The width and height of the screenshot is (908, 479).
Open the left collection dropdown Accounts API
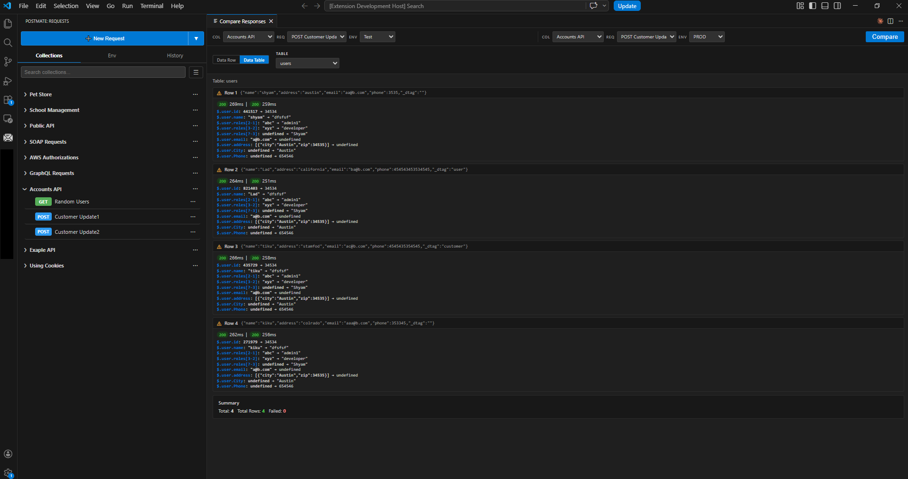[248, 37]
